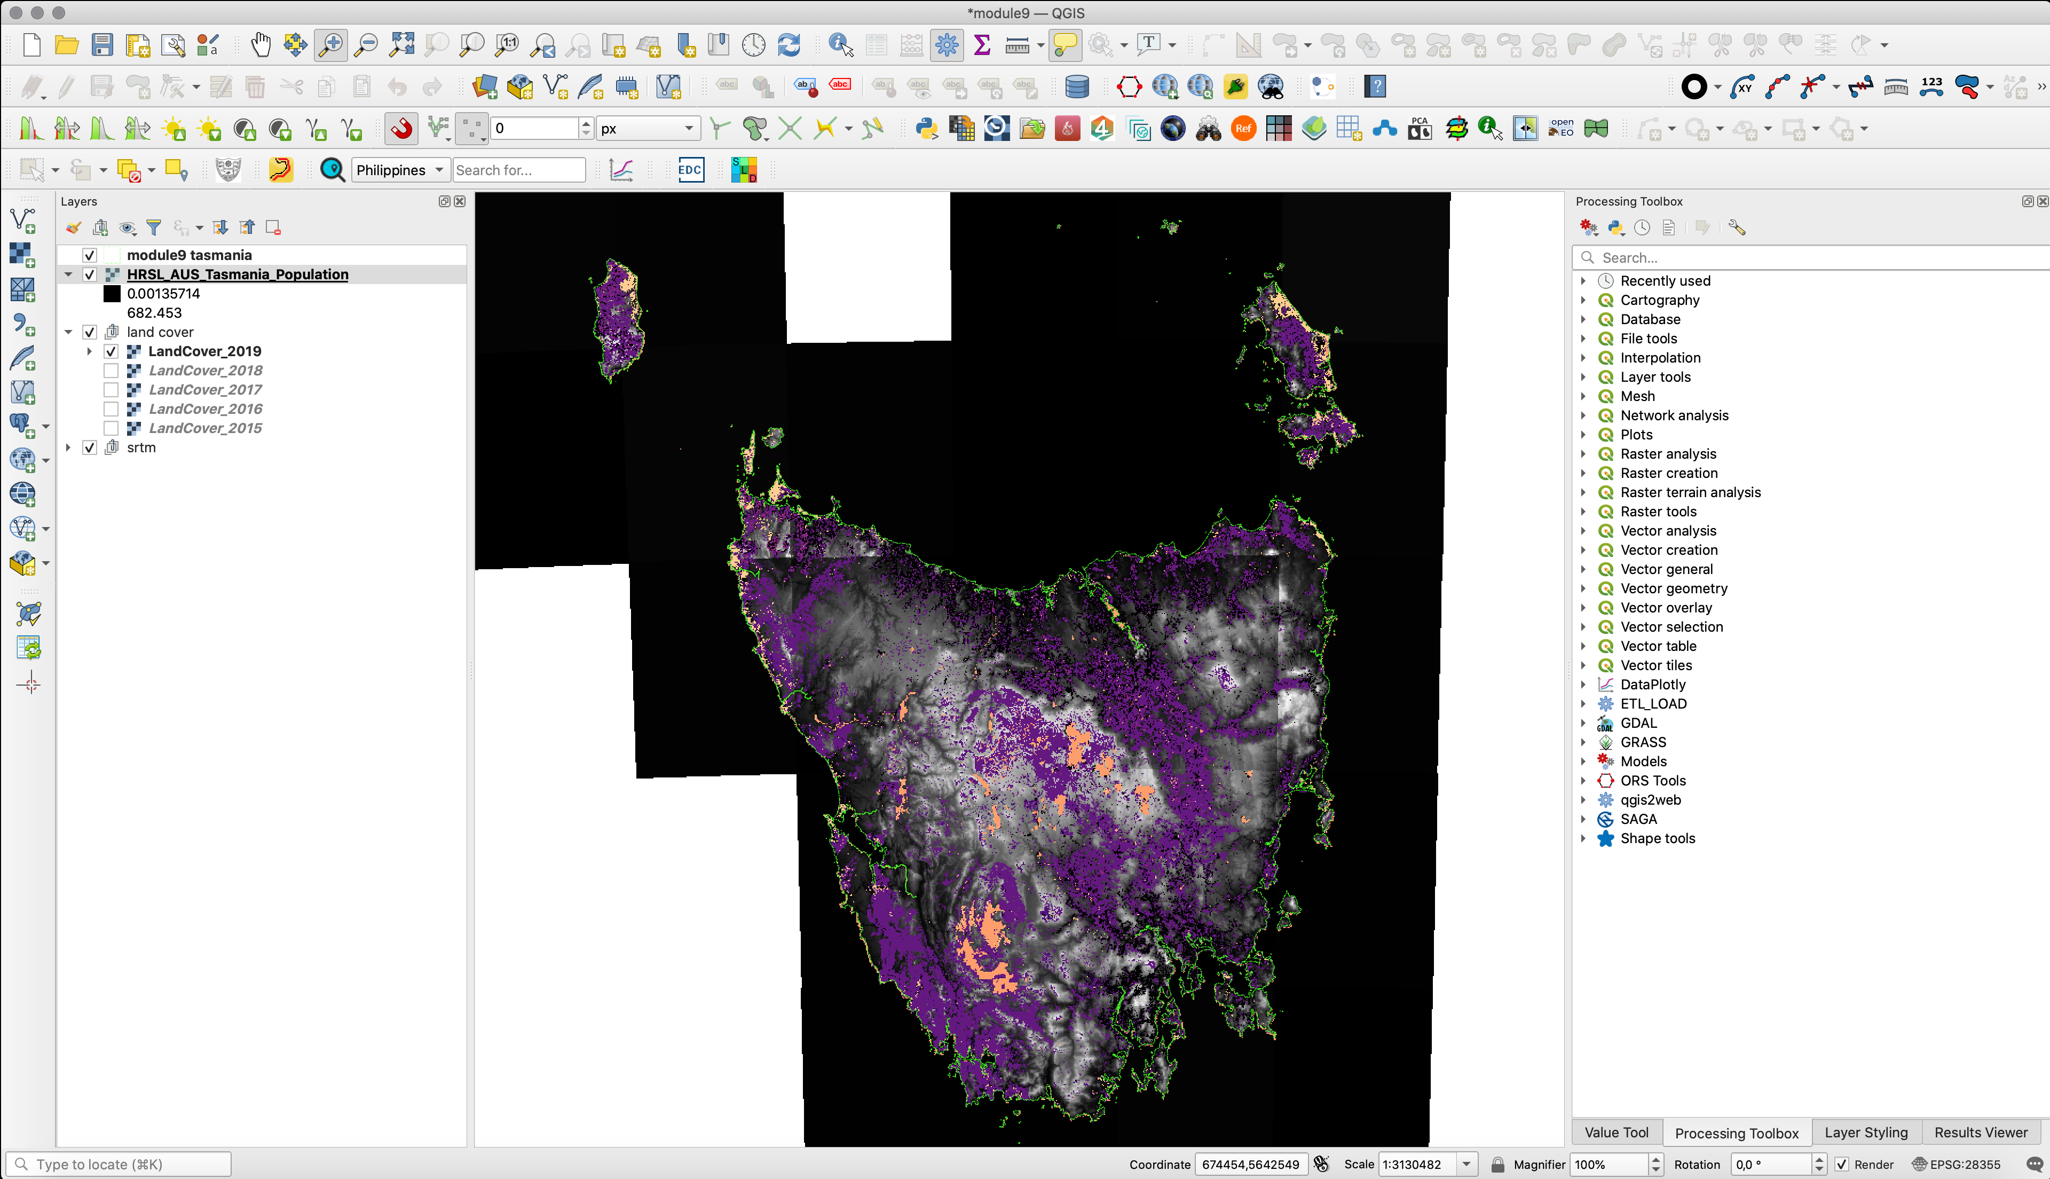Viewport: 2050px width, 1179px height.
Task: Click the lock scale padlock button
Action: tap(1497, 1165)
